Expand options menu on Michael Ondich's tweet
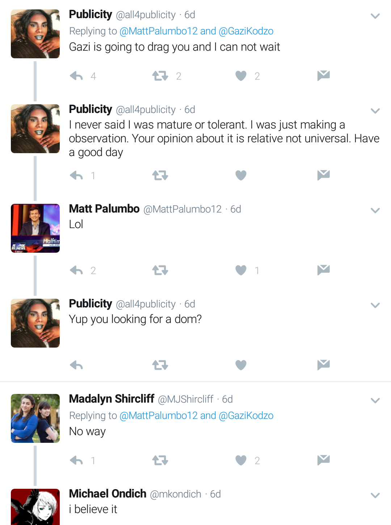Image resolution: width=391 pixels, height=525 pixels. (375, 495)
